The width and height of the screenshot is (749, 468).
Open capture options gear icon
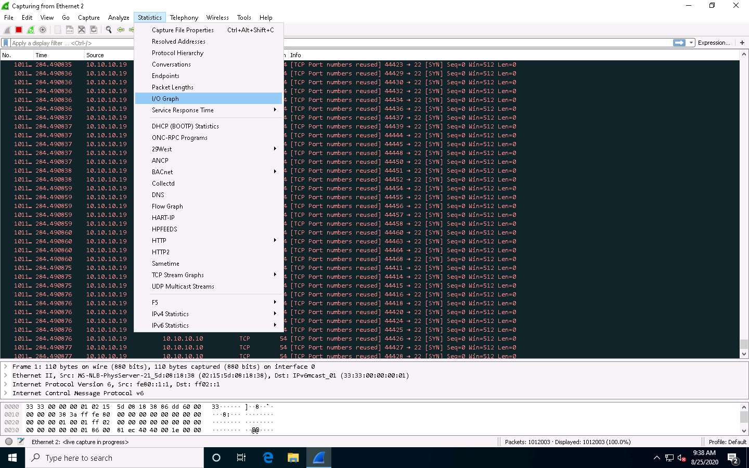(x=43, y=30)
